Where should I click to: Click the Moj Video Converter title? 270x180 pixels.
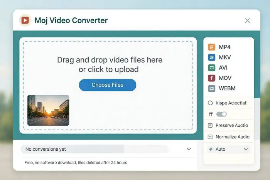point(71,20)
